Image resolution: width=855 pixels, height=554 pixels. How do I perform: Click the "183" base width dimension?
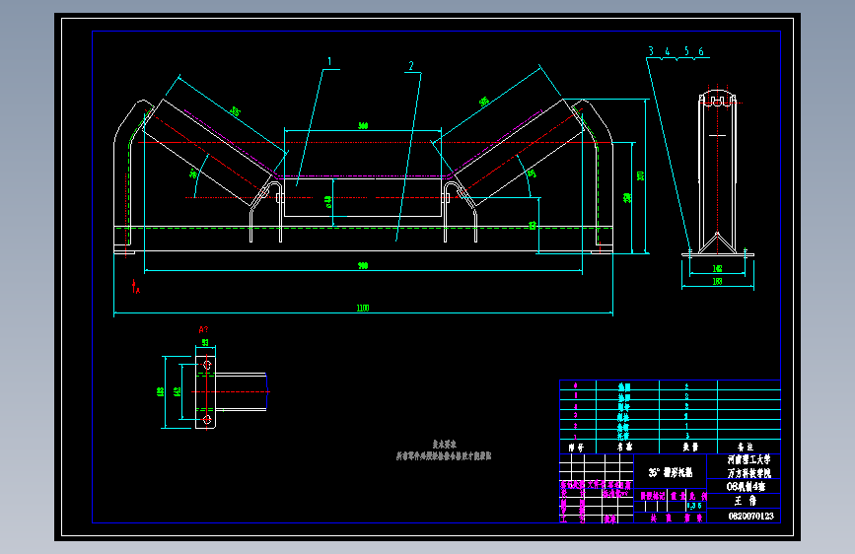pyautogui.click(x=717, y=281)
